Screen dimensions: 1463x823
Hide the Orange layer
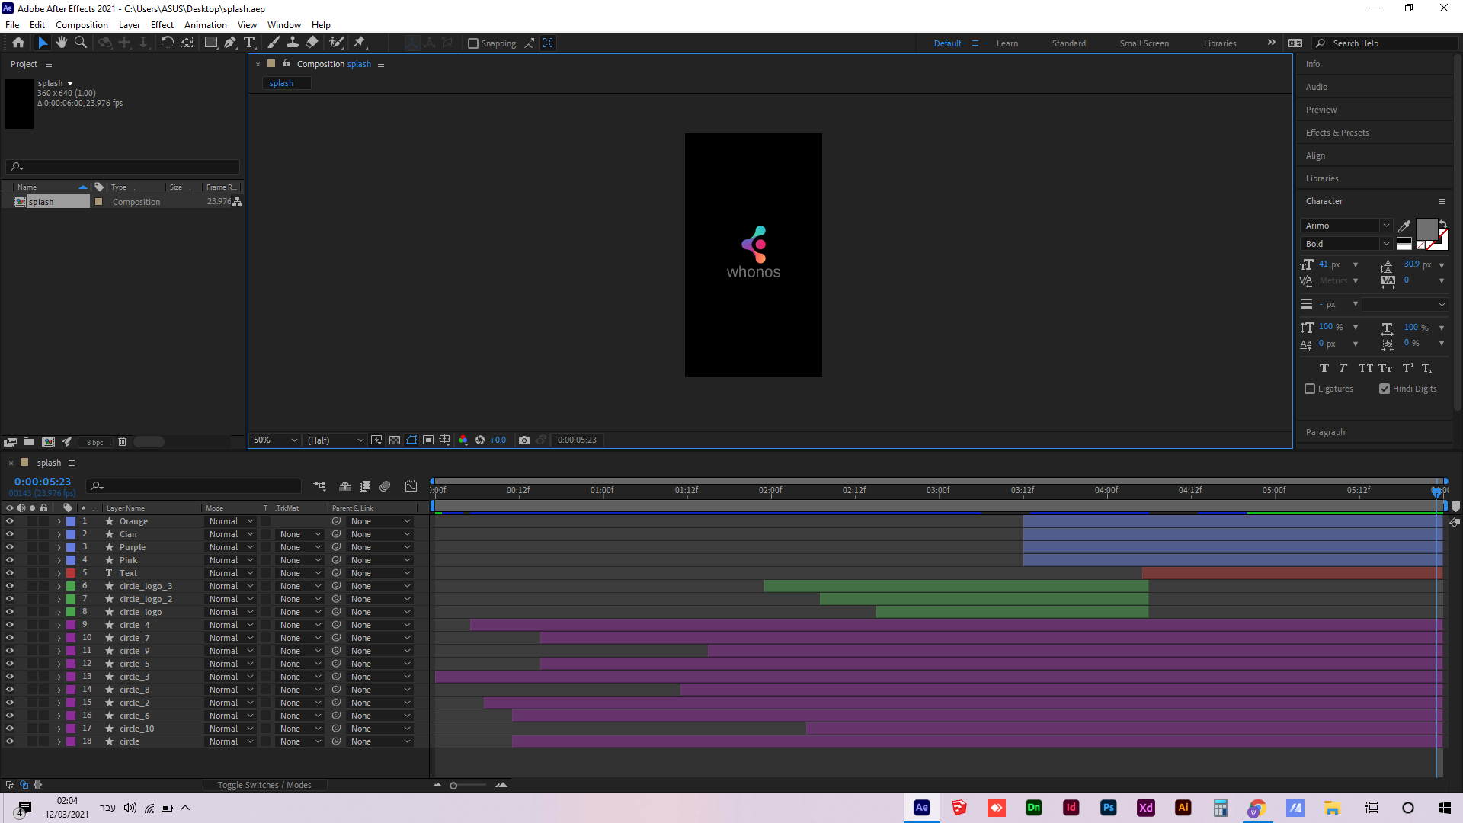coord(10,521)
